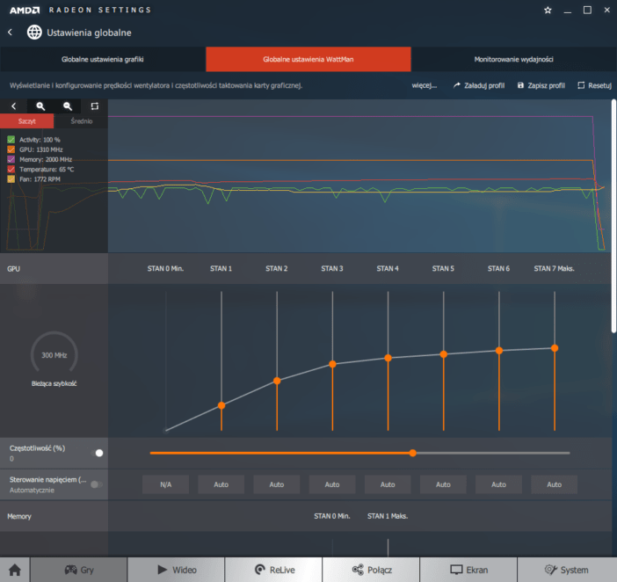Image resolution: width=617 pixels, height=582 pixels.
Task: Click the N/A voltage field for STAN 0
Action: point(165,484)
